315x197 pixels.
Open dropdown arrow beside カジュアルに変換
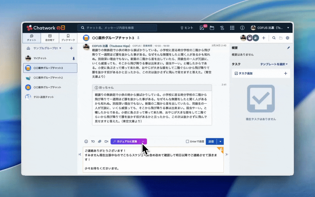[143, 141]
